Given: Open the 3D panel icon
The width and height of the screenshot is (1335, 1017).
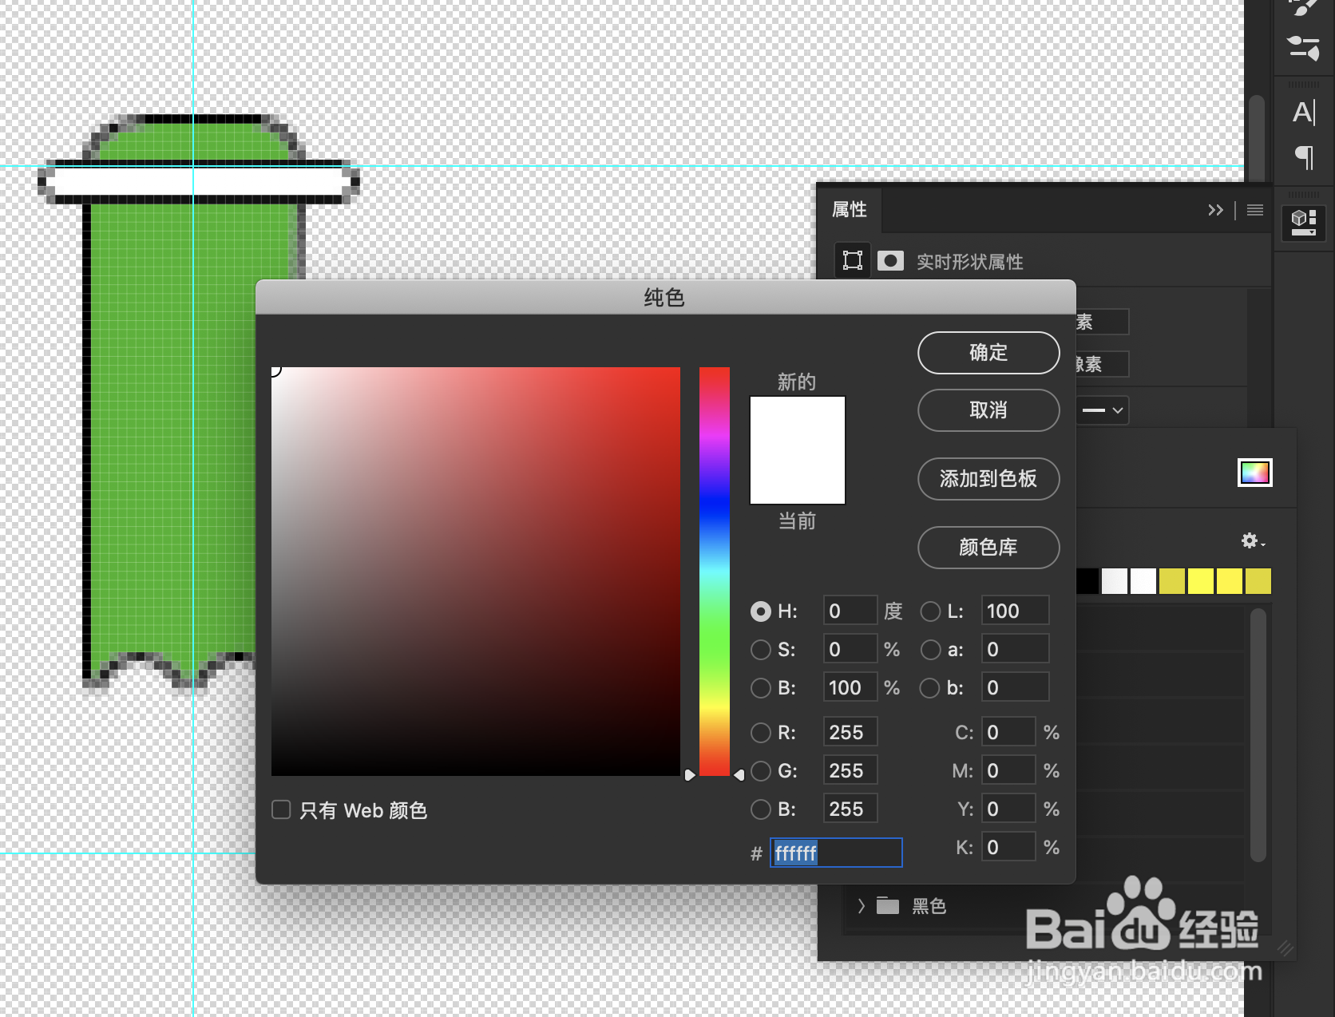Looking at the screenshot, I should pyautogui.click(x=1304, y=223).
